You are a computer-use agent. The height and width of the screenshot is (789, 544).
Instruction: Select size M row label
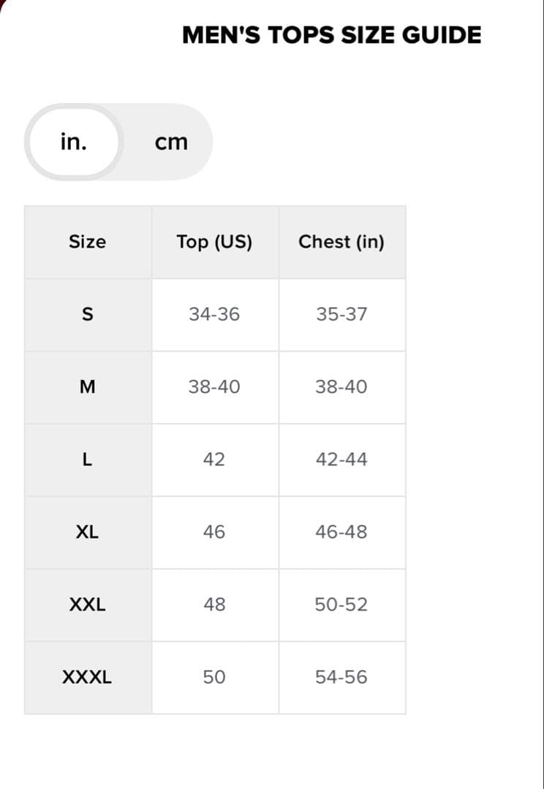88,386
